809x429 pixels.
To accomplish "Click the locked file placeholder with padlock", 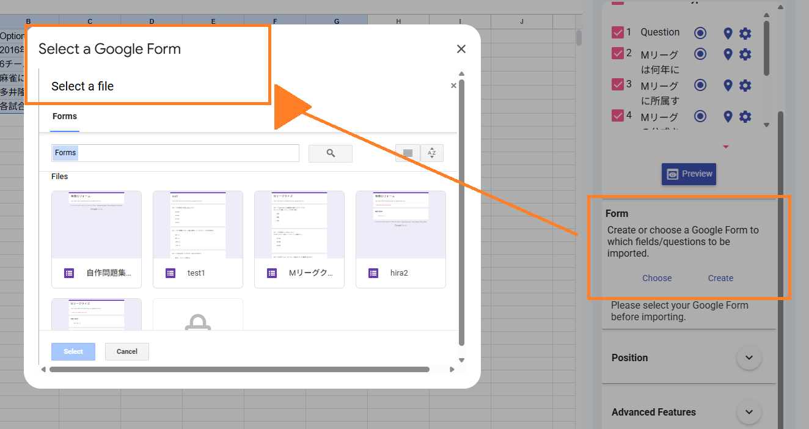I will (x=198, y=314).
